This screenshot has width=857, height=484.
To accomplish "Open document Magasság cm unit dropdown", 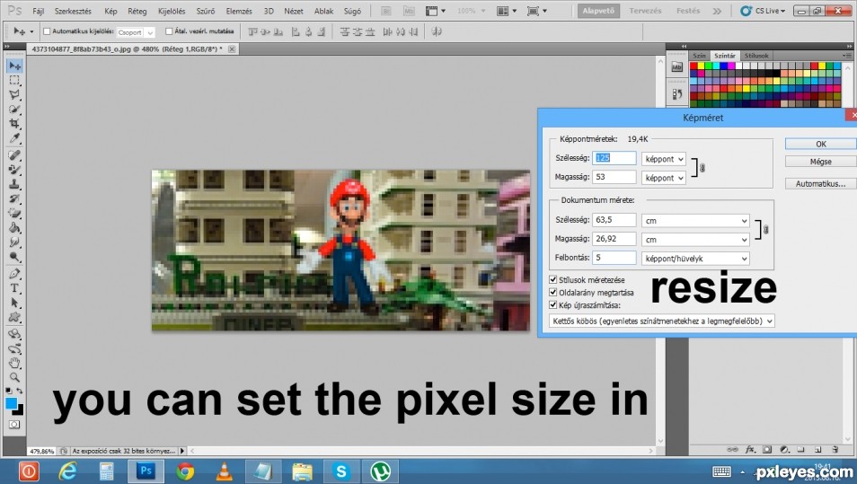I will click(695, 239).
